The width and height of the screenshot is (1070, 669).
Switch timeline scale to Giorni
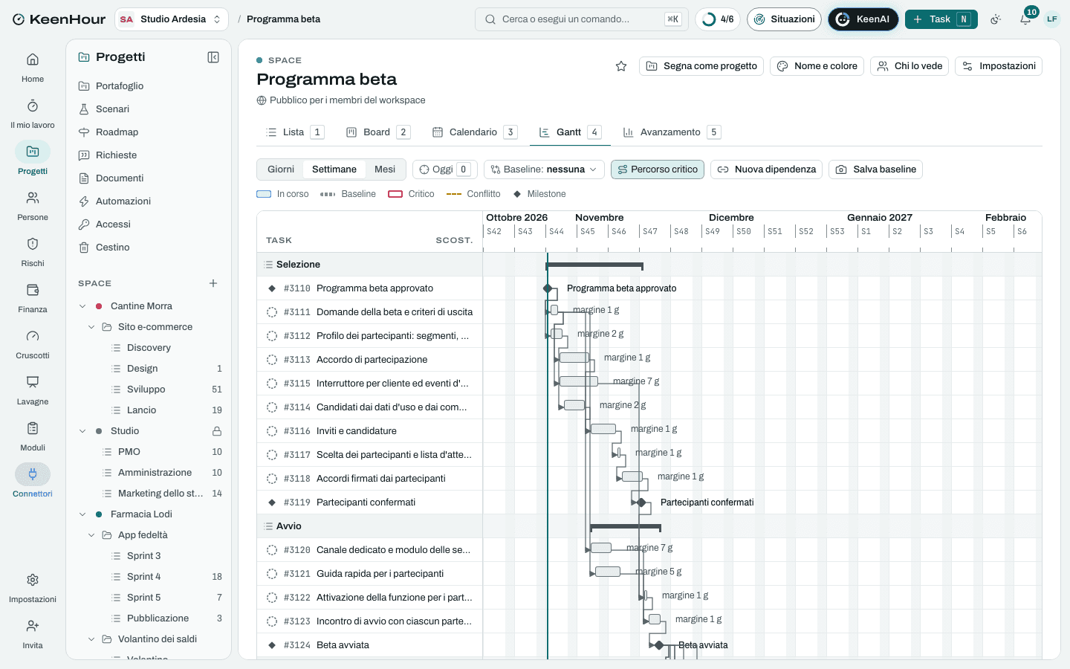281,169
